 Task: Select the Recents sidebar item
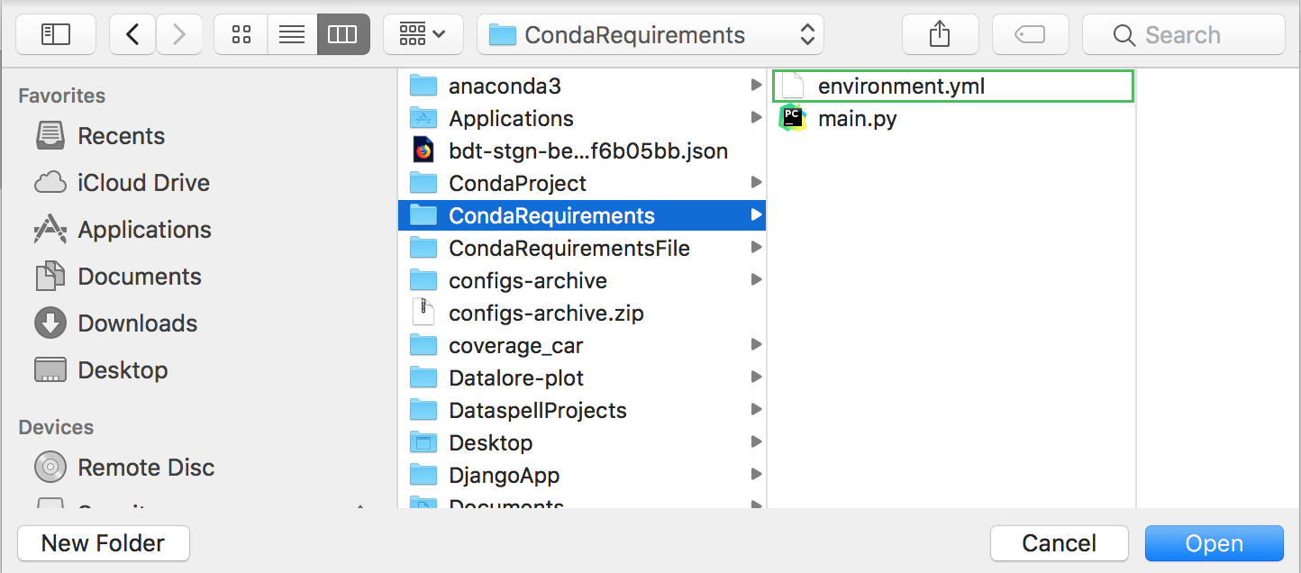pyautogui.click(x=121, y=135)
